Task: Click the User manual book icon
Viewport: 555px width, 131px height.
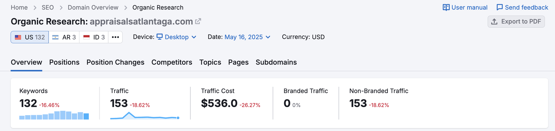Action: click(446, 8)
